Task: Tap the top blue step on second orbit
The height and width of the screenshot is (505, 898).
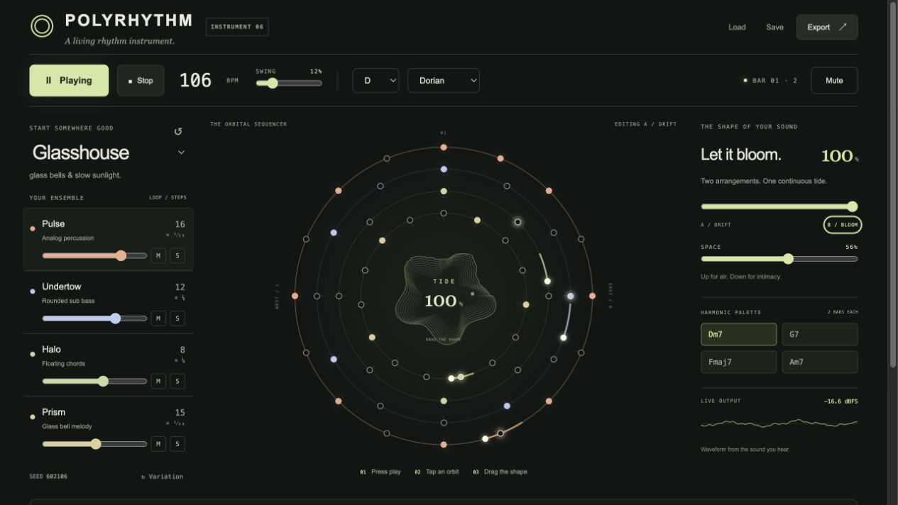Action: coord(444,170)
